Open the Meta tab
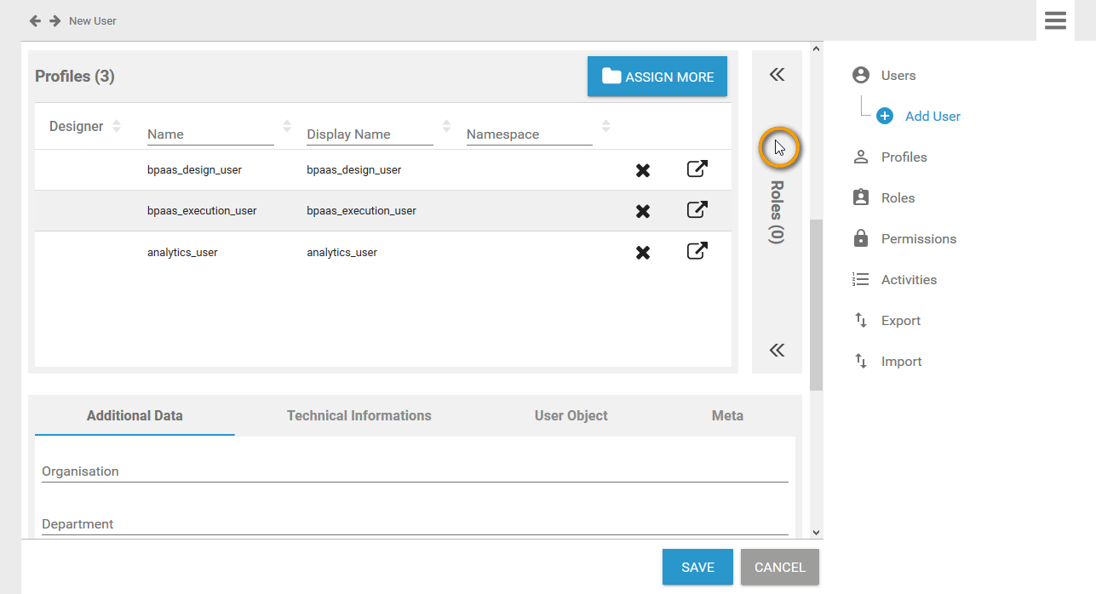Image resolution: width=1096 pixels, height=594 pixels. click(727, 416)
